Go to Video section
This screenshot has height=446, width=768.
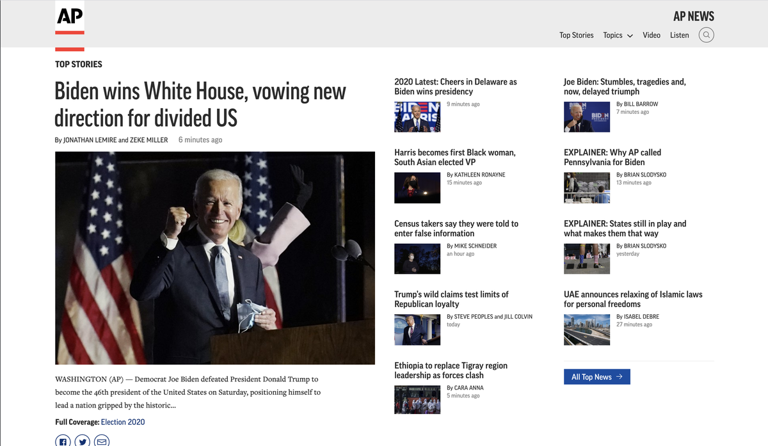[x=652, y=35]
